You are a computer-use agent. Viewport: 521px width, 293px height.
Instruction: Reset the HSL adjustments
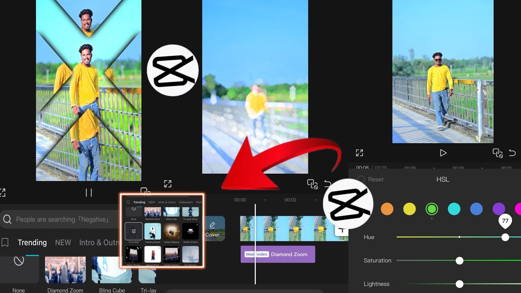[370, 179]
